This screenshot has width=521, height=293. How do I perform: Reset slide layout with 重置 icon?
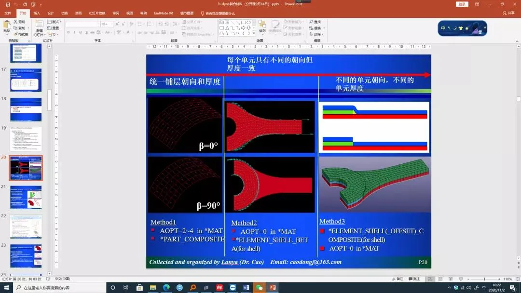[x=53, y=28]
